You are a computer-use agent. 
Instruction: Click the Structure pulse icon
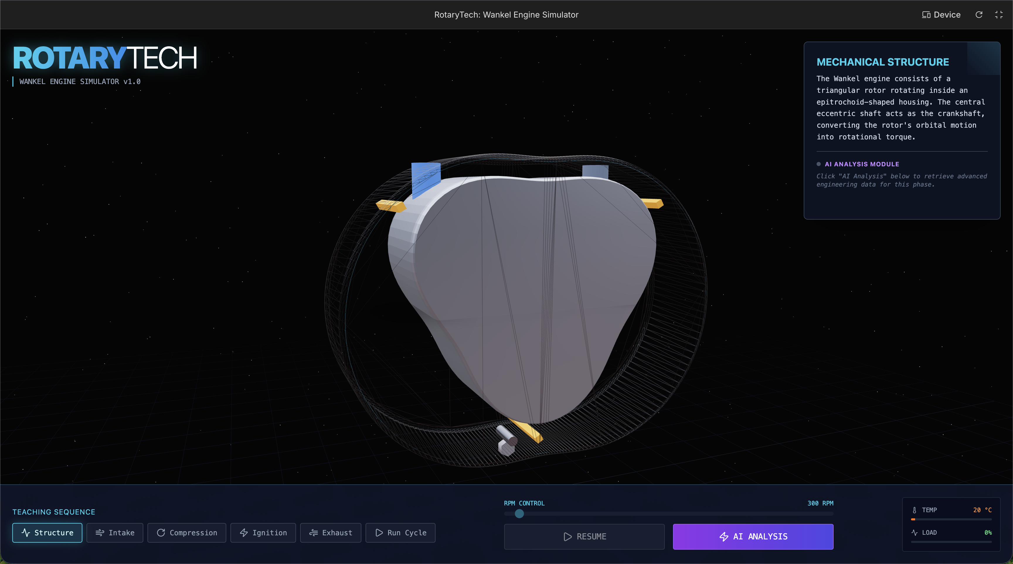[26, 533]
